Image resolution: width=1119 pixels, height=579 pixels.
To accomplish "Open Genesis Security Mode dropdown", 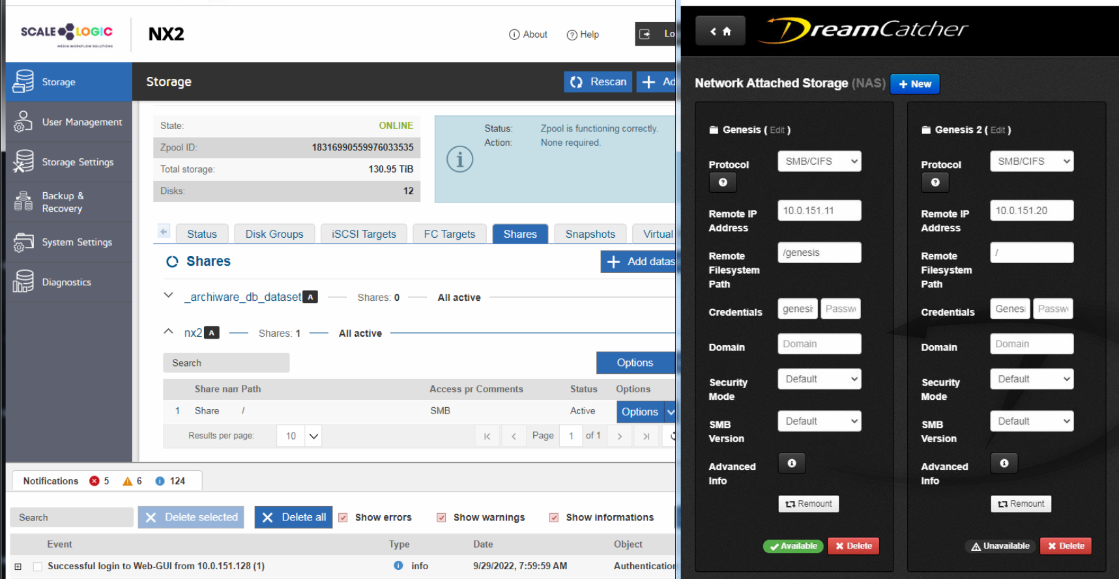I will (x=819, y=379).
